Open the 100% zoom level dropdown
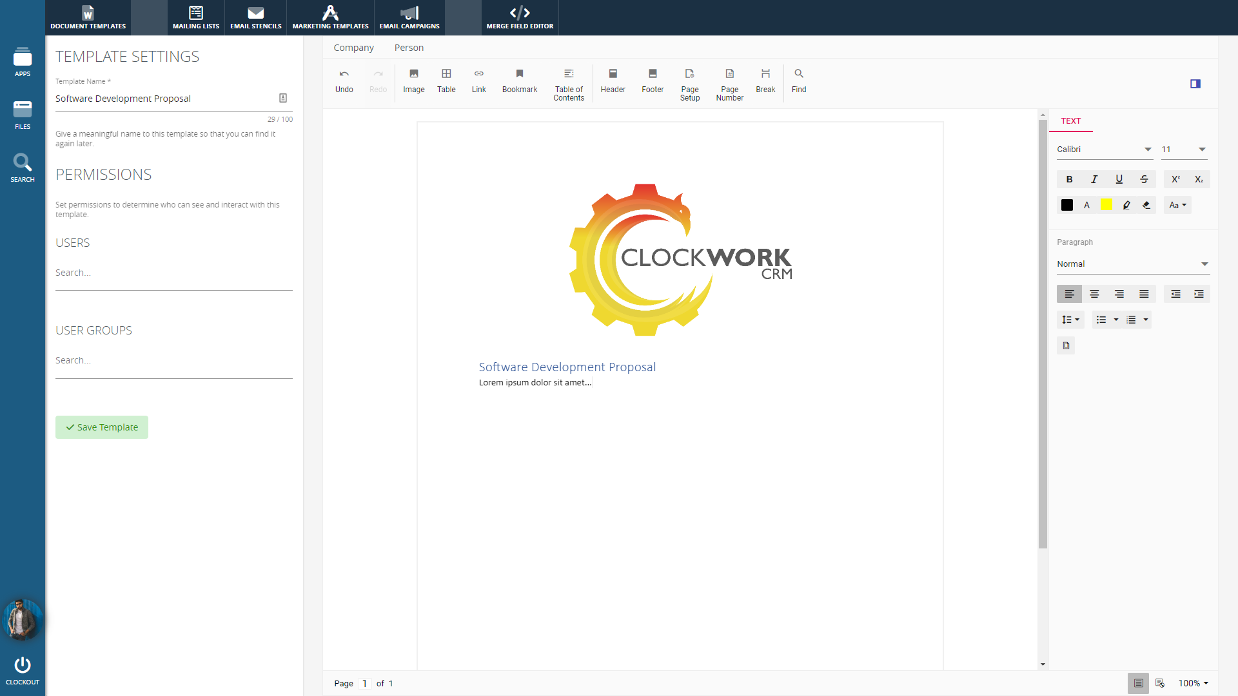This screenshot has width=1238, height=696. (1193, 683)
